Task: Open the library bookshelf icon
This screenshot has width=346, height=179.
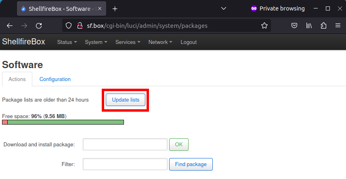Action: point(309,26)
